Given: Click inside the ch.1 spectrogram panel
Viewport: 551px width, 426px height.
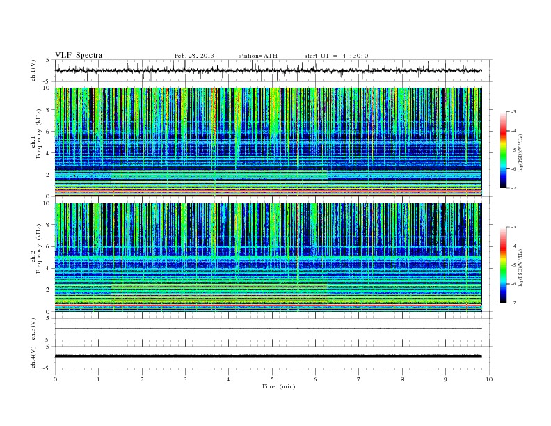Looking at the screenshot, I should point(268,142).
